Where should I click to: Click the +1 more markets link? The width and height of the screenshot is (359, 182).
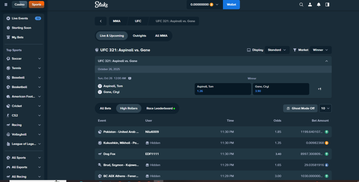pos(319,89)
